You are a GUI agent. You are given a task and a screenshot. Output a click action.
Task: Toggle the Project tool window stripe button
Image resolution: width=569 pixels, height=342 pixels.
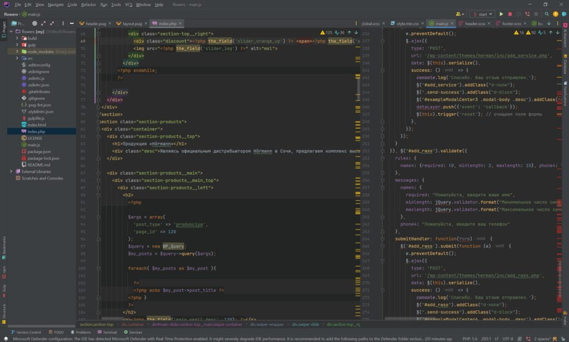point(3,28)
